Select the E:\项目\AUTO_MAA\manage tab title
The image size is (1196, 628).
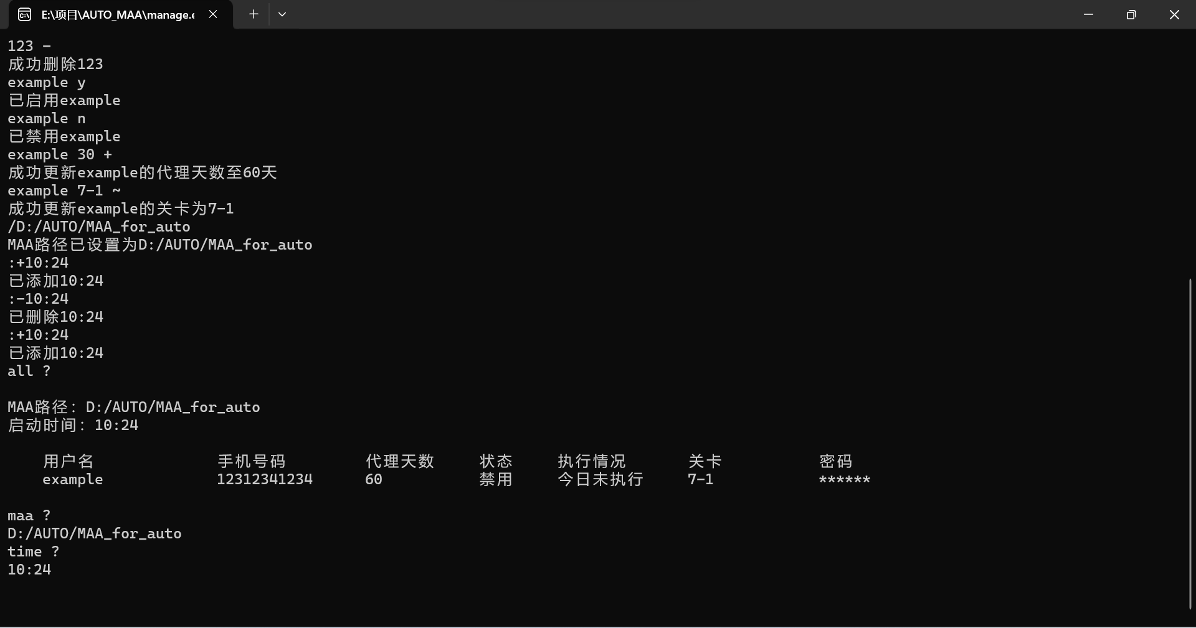point(118,14)
